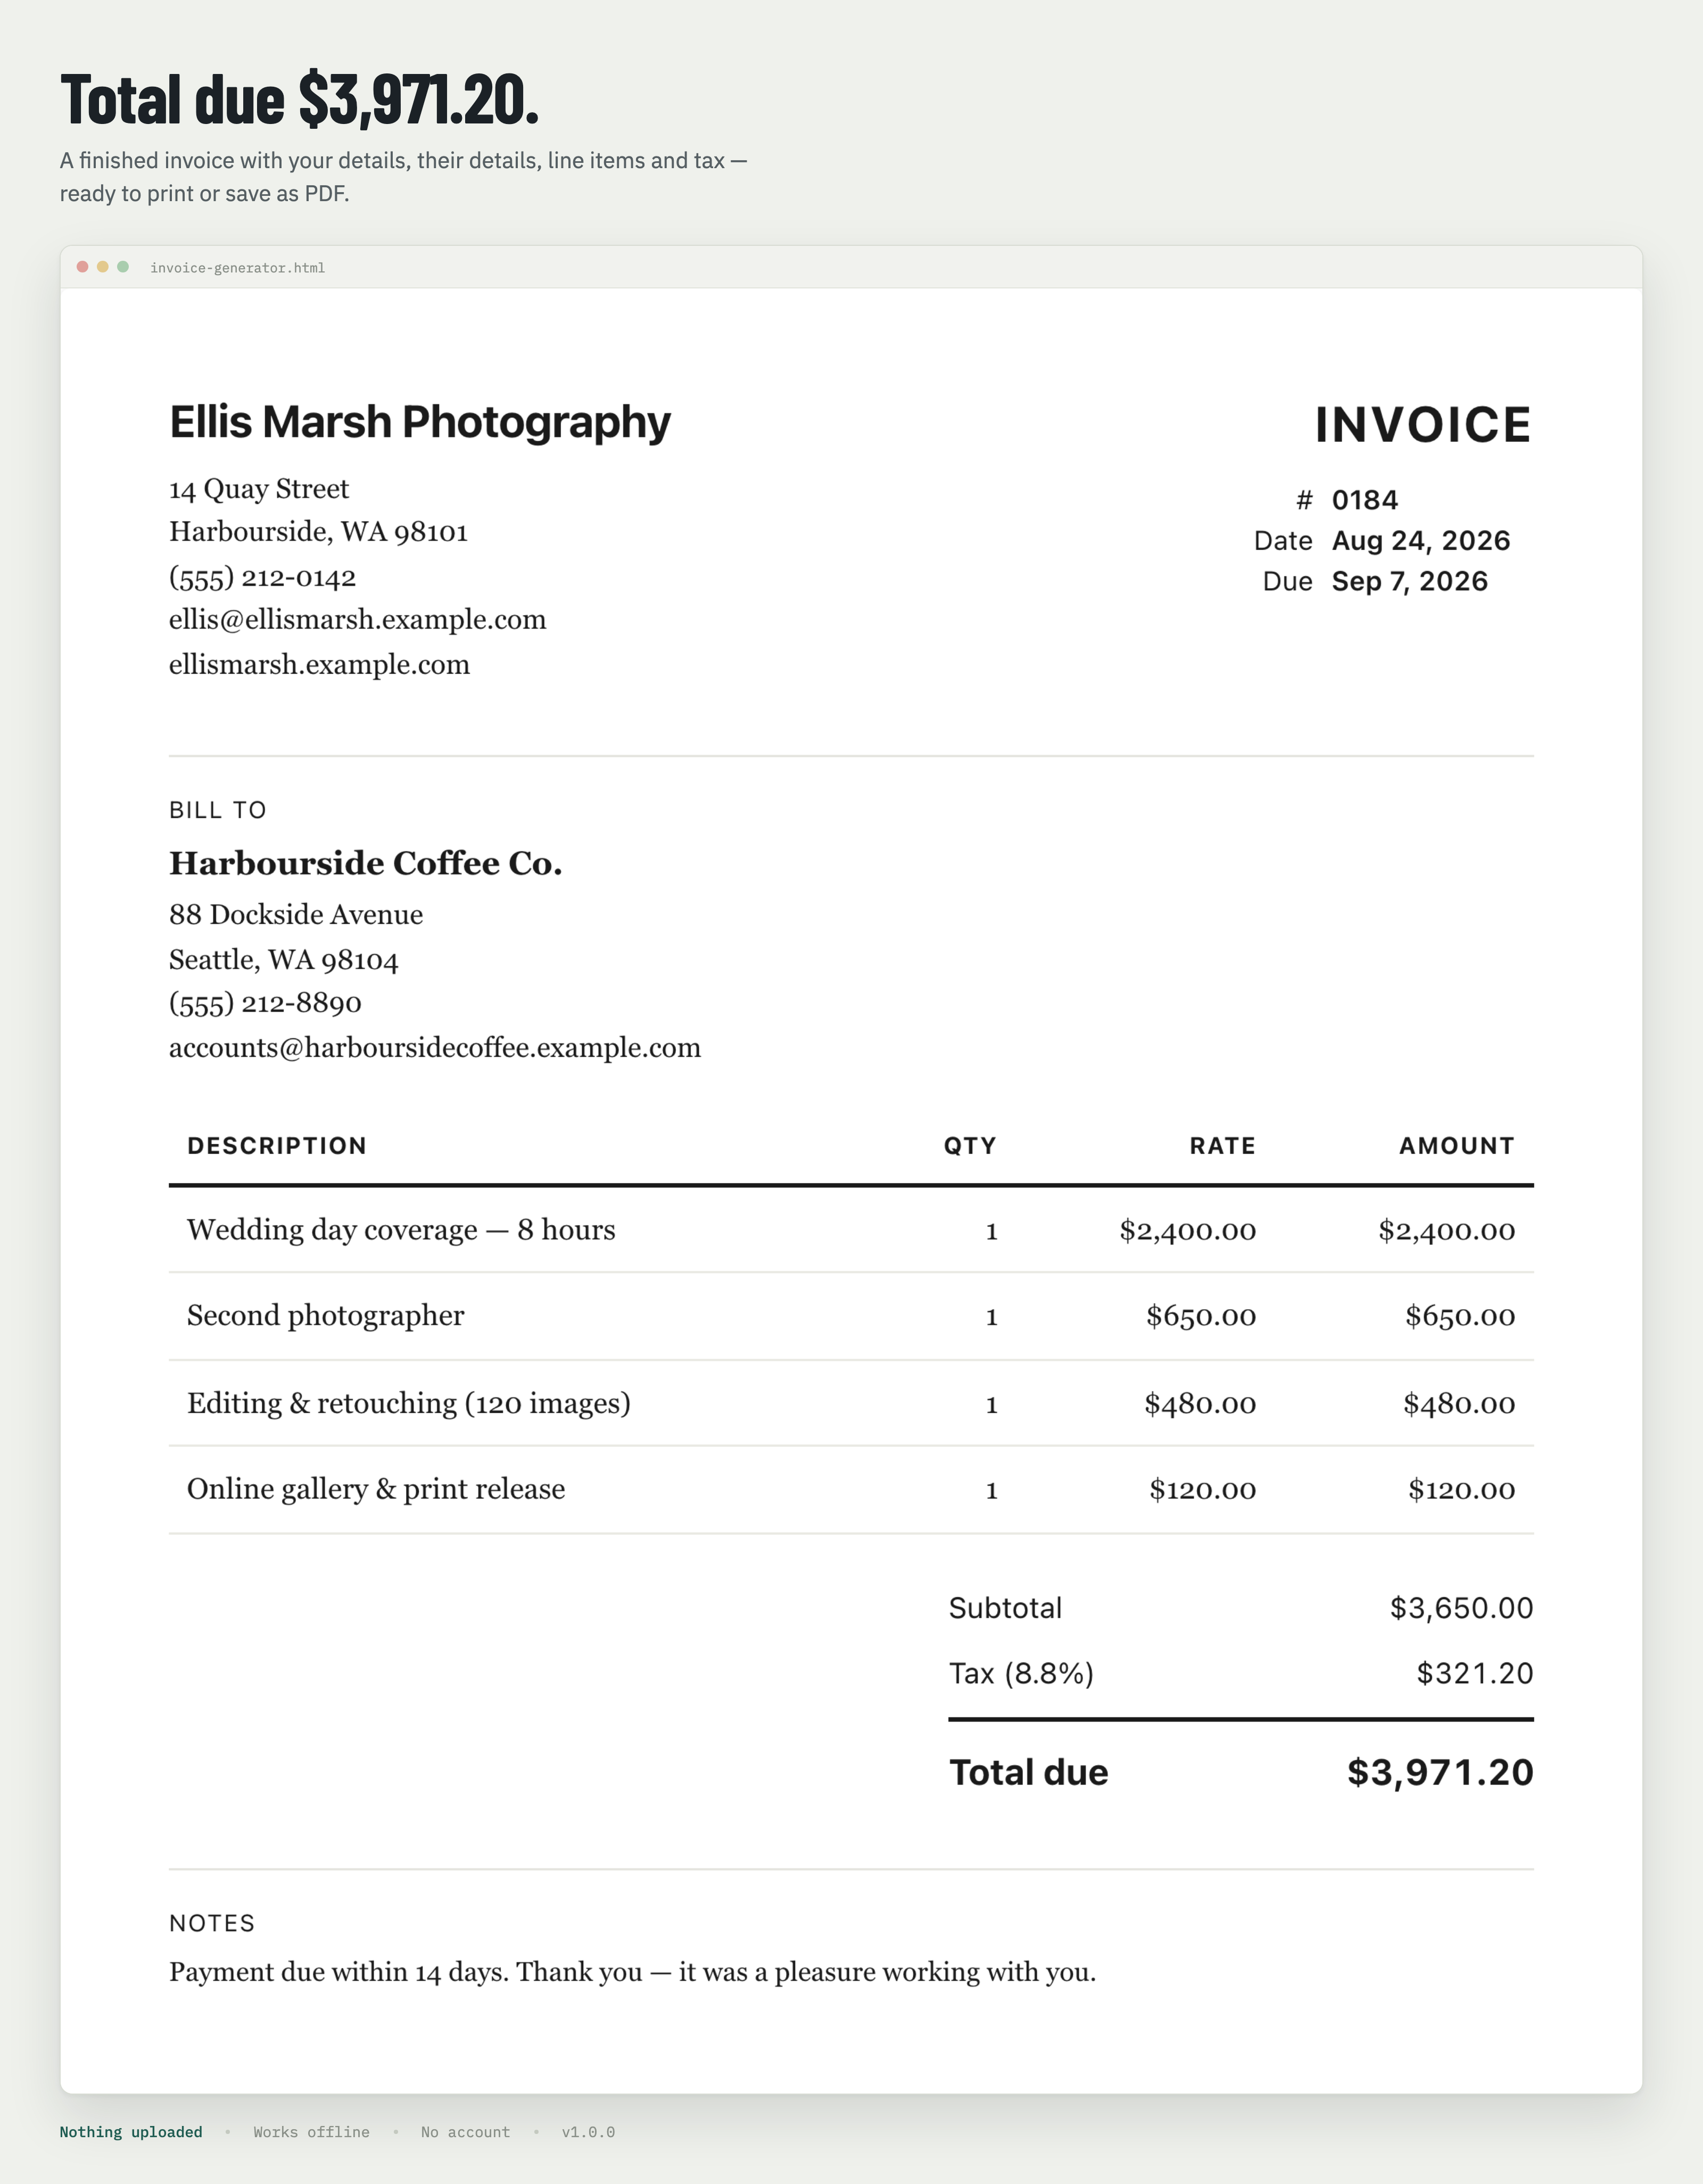Click the due date Sep 7, 2026
Screen dimensions: 1703x2184
[x=1410, y=582]
